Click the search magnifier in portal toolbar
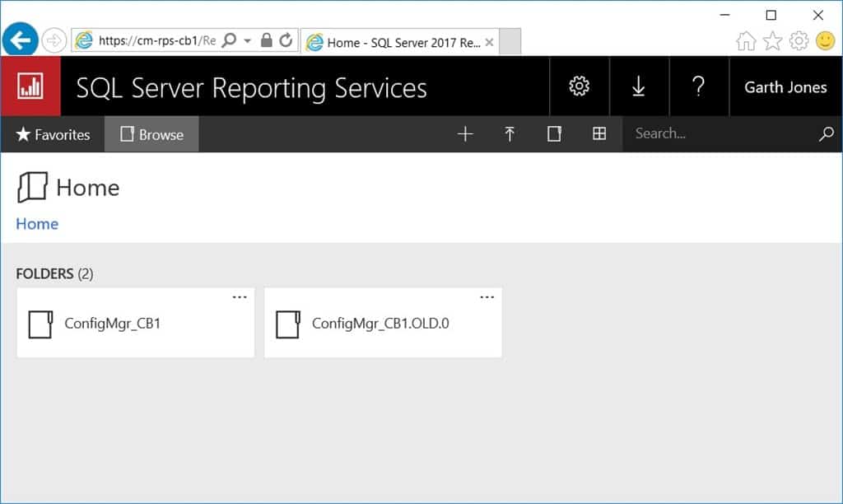This screenshot has width=843, height=504. point(827,134)
